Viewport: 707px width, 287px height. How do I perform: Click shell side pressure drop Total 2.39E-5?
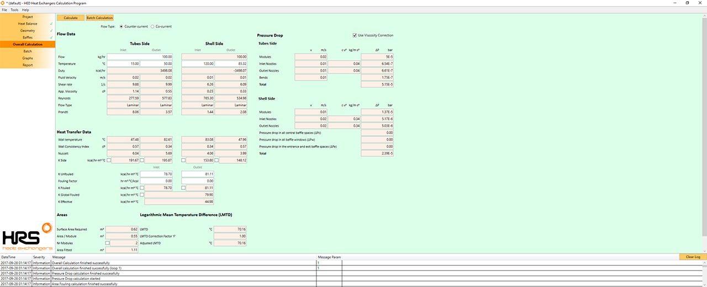coord(377,153)
